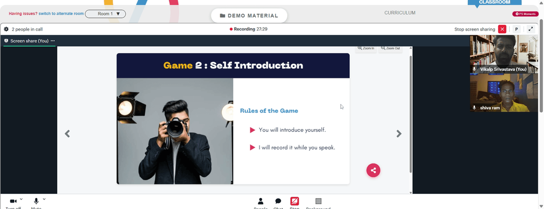Click the red stop screen sharing X

point(502,29)
